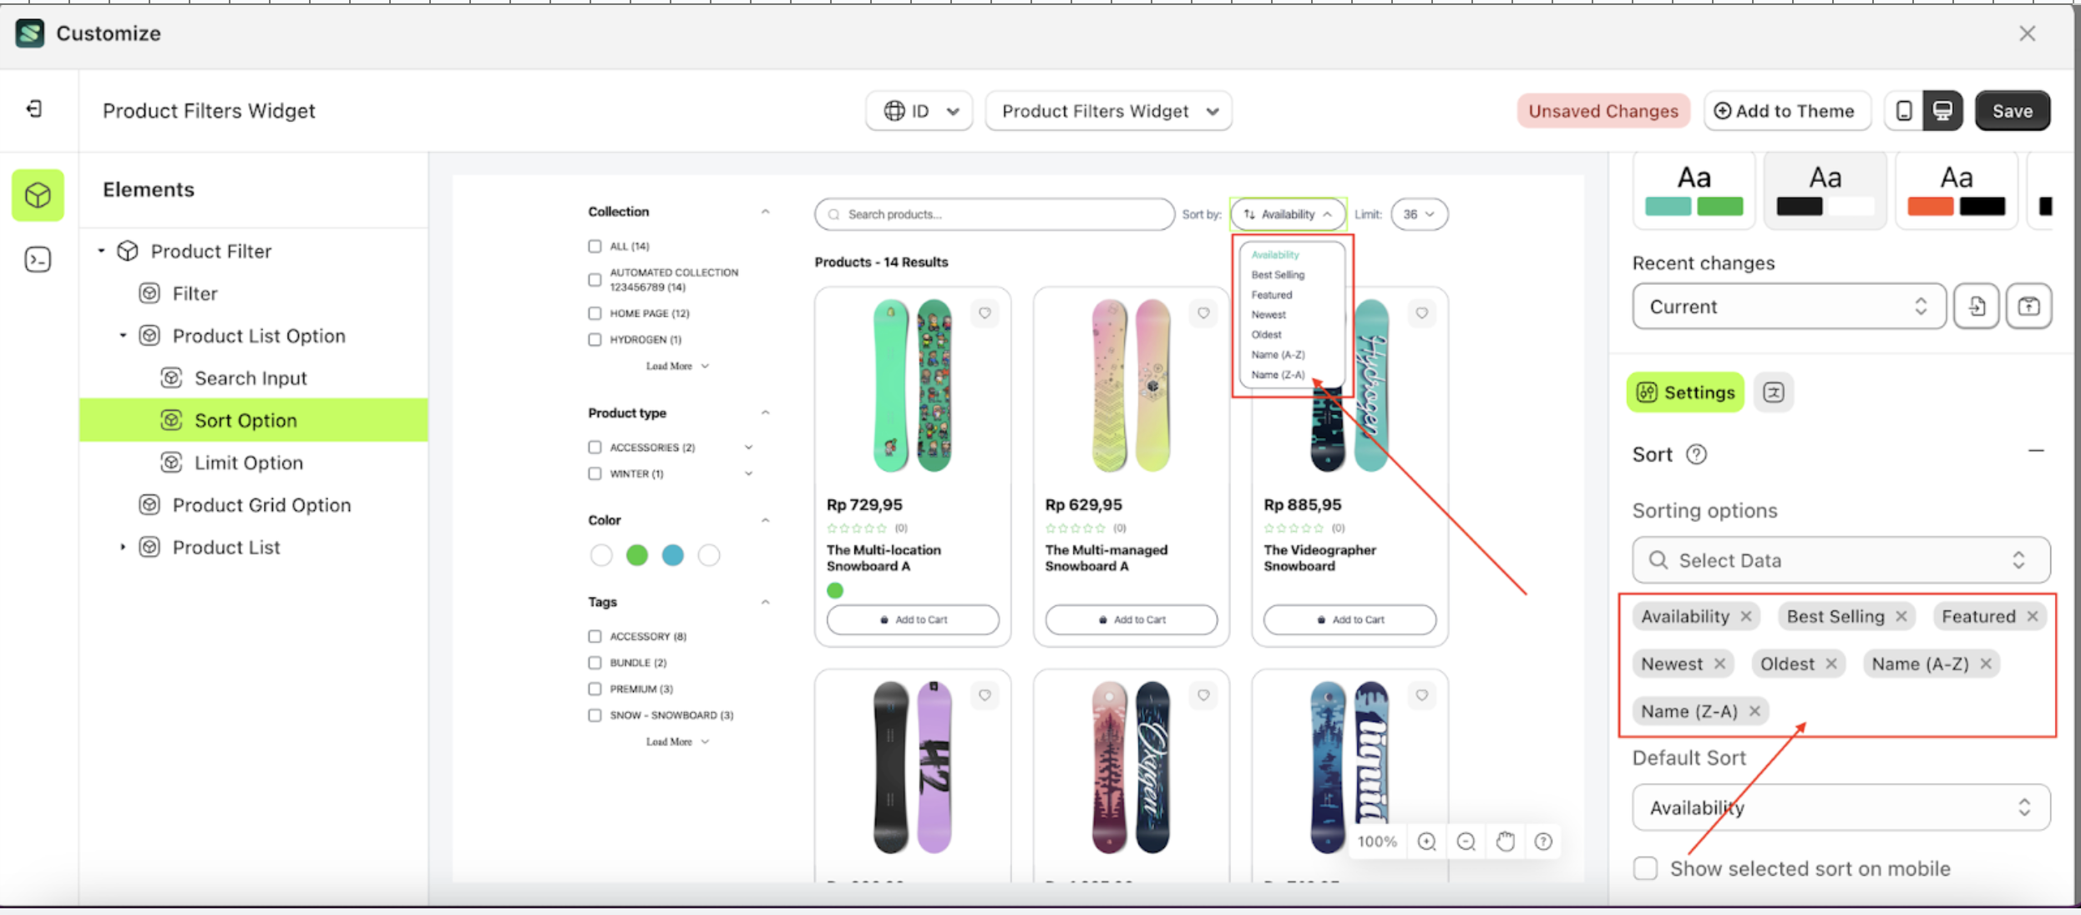Enable Show selected sort on mobile
Screen dimensions: 2081x915
(x=1645, y=868)
